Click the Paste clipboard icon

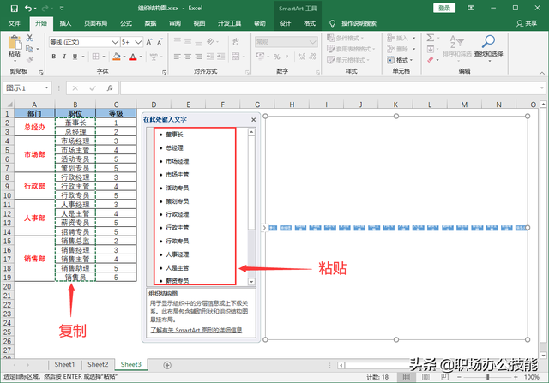pyautogui.click(x=15, y=43)
